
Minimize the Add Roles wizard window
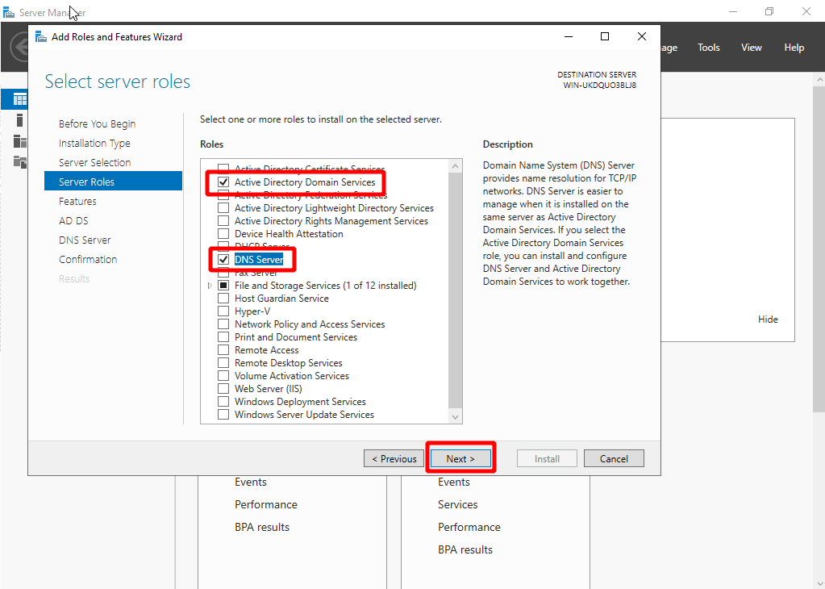pos(569,36)
